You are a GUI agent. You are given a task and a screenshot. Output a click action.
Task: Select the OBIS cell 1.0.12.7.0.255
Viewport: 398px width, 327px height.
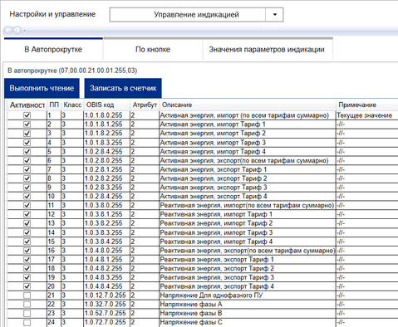click(x=106, y=295)
